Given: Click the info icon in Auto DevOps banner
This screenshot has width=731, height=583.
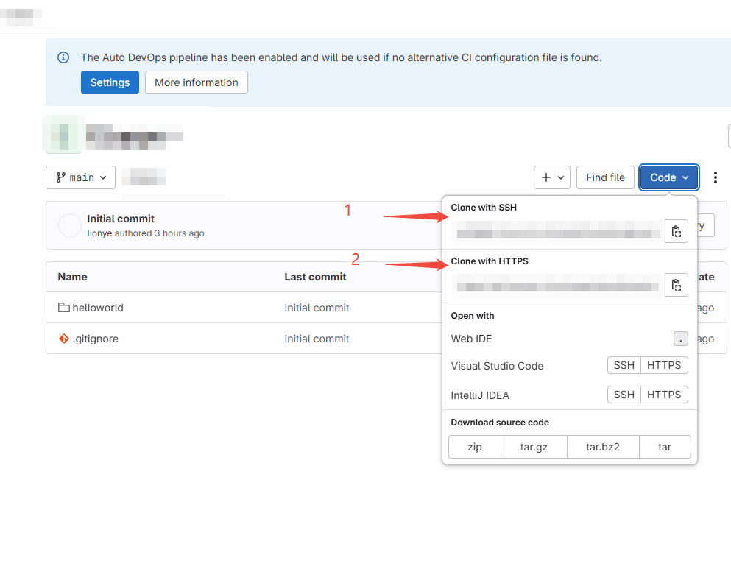Looking at the screenshot, I should click(64, 57).
